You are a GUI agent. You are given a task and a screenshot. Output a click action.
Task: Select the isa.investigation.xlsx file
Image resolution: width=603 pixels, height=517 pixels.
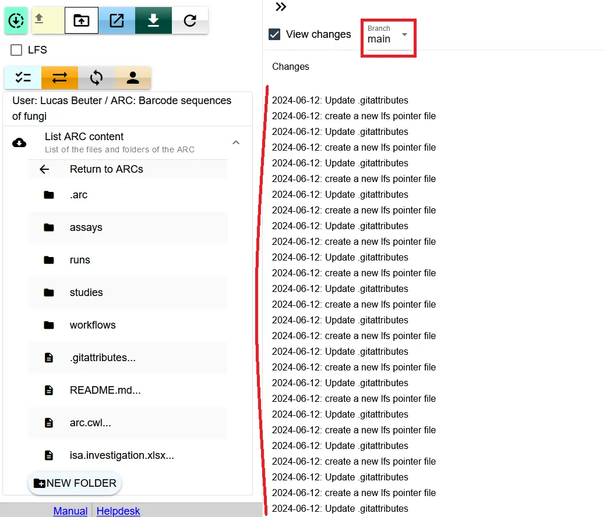coord(121,455)
